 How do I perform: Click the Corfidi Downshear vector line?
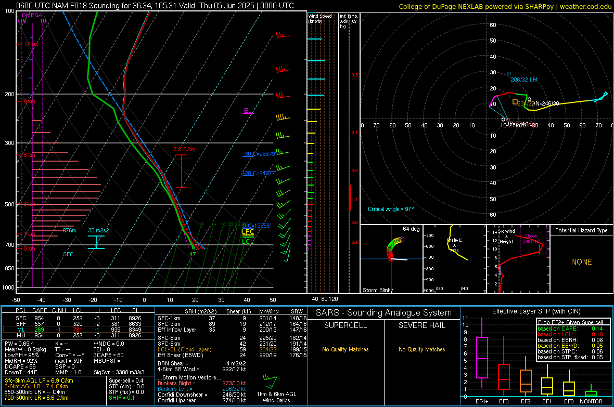click(x=202, y=395)
